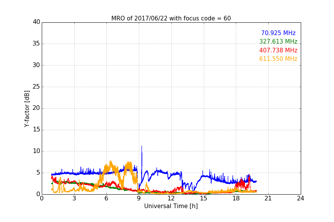Image resolution: width=334 pixels, height=222 pixels.
Task: Click the y-axis tick label 30
Action: [36, 65]
